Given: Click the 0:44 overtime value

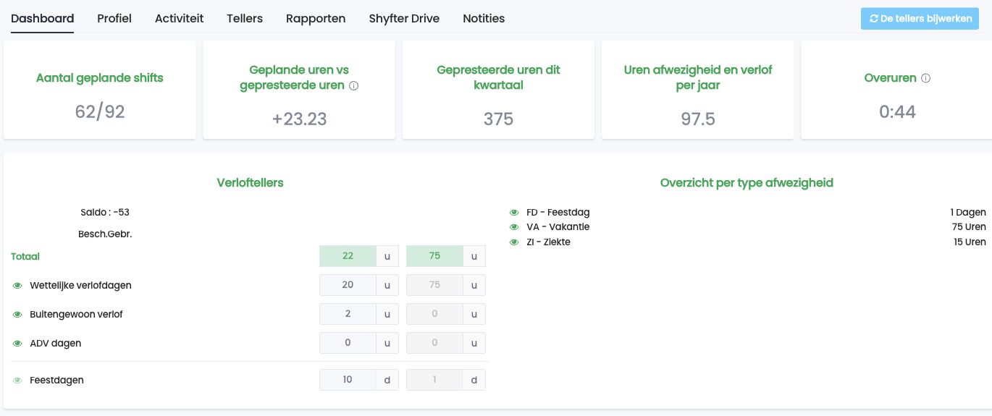Looking at the screenshot, I should pyautogui.click(x=898, y=111).
